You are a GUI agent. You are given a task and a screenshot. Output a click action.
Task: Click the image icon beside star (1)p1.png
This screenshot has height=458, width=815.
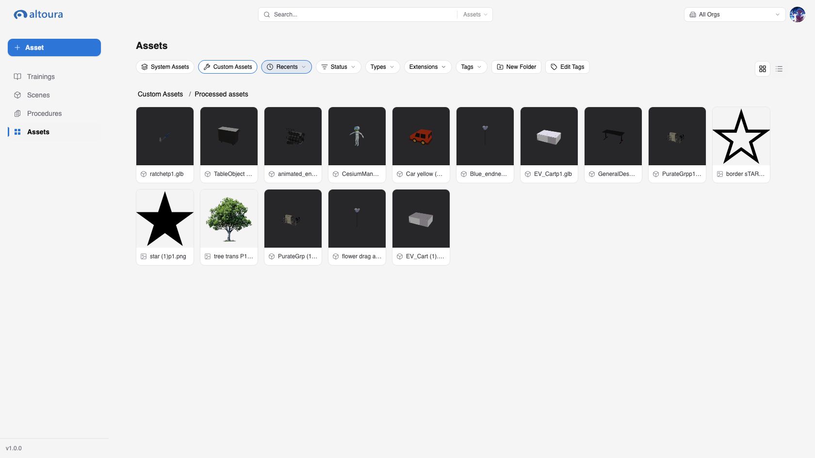pyautogui.click(x=144, y=256)
